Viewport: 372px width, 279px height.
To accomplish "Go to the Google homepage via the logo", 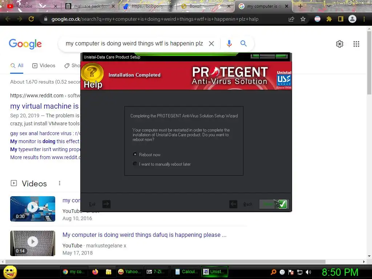I will click(x=25, y=44).
